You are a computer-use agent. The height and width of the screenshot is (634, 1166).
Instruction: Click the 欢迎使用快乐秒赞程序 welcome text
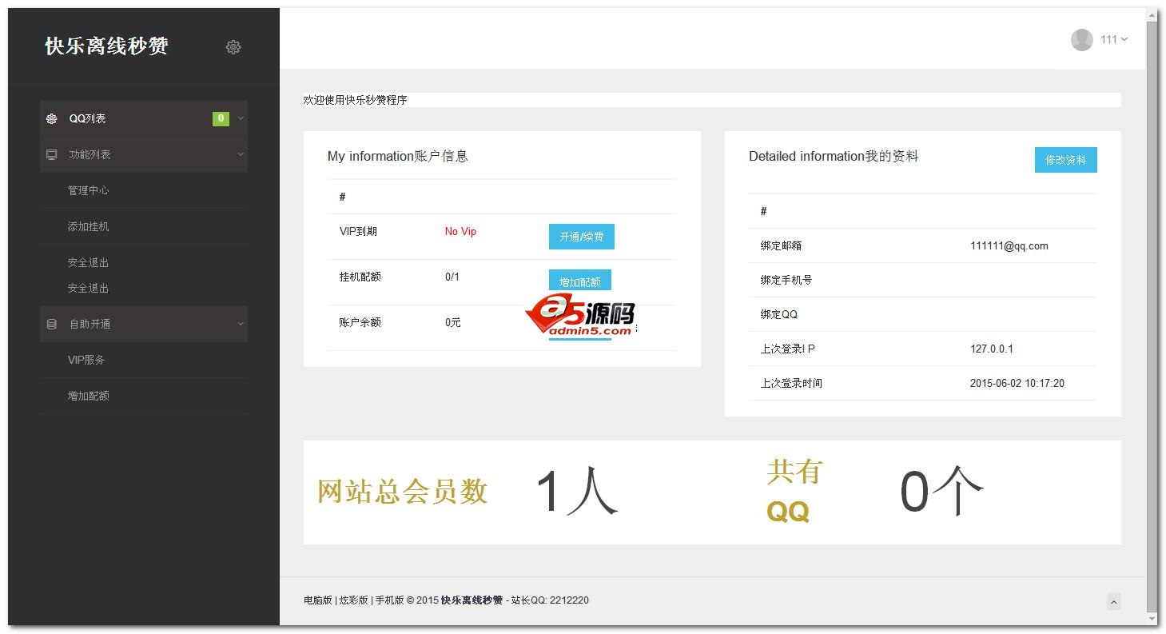click(356, 100)
